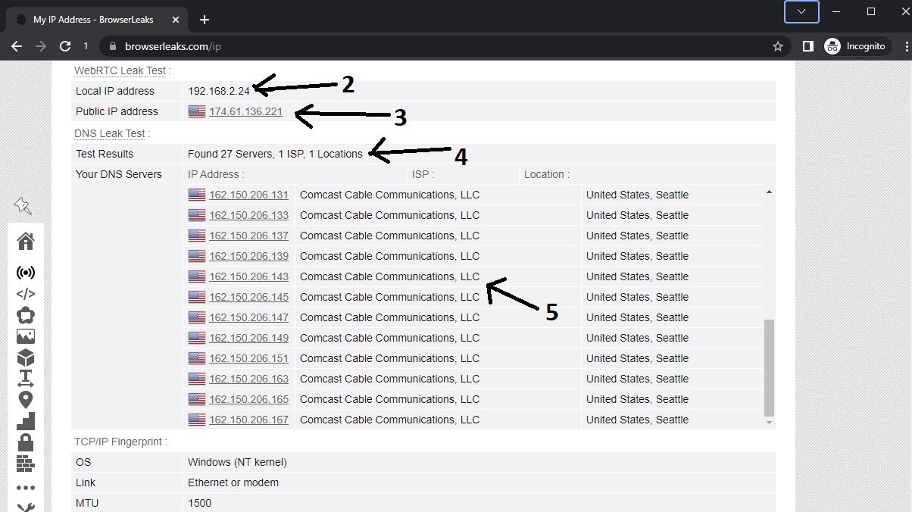This screenshot has width=912, height=512.
Task: Open DNS server link 162.150.206.167
Action: click(248, 420)
